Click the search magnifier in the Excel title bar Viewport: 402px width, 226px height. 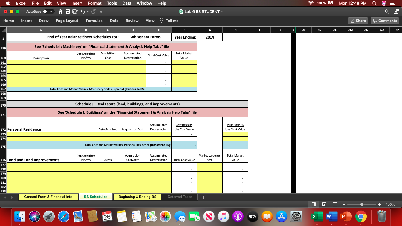pos(386,12)
